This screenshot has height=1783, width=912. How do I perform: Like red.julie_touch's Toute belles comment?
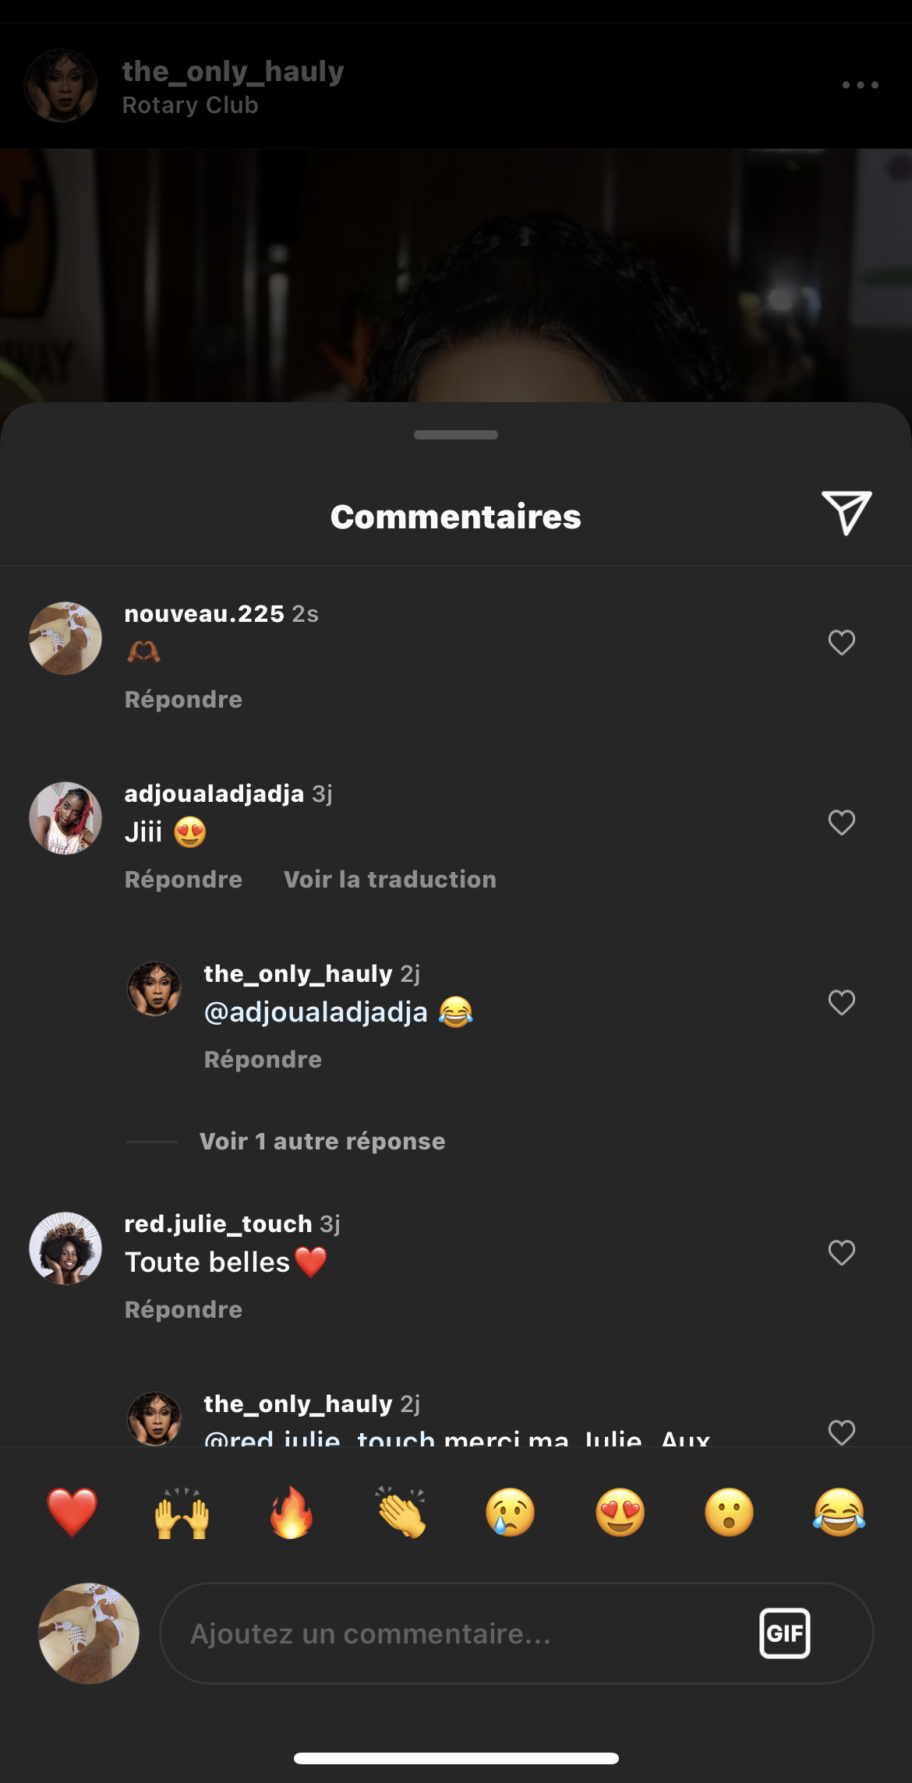pos(841,1253)
